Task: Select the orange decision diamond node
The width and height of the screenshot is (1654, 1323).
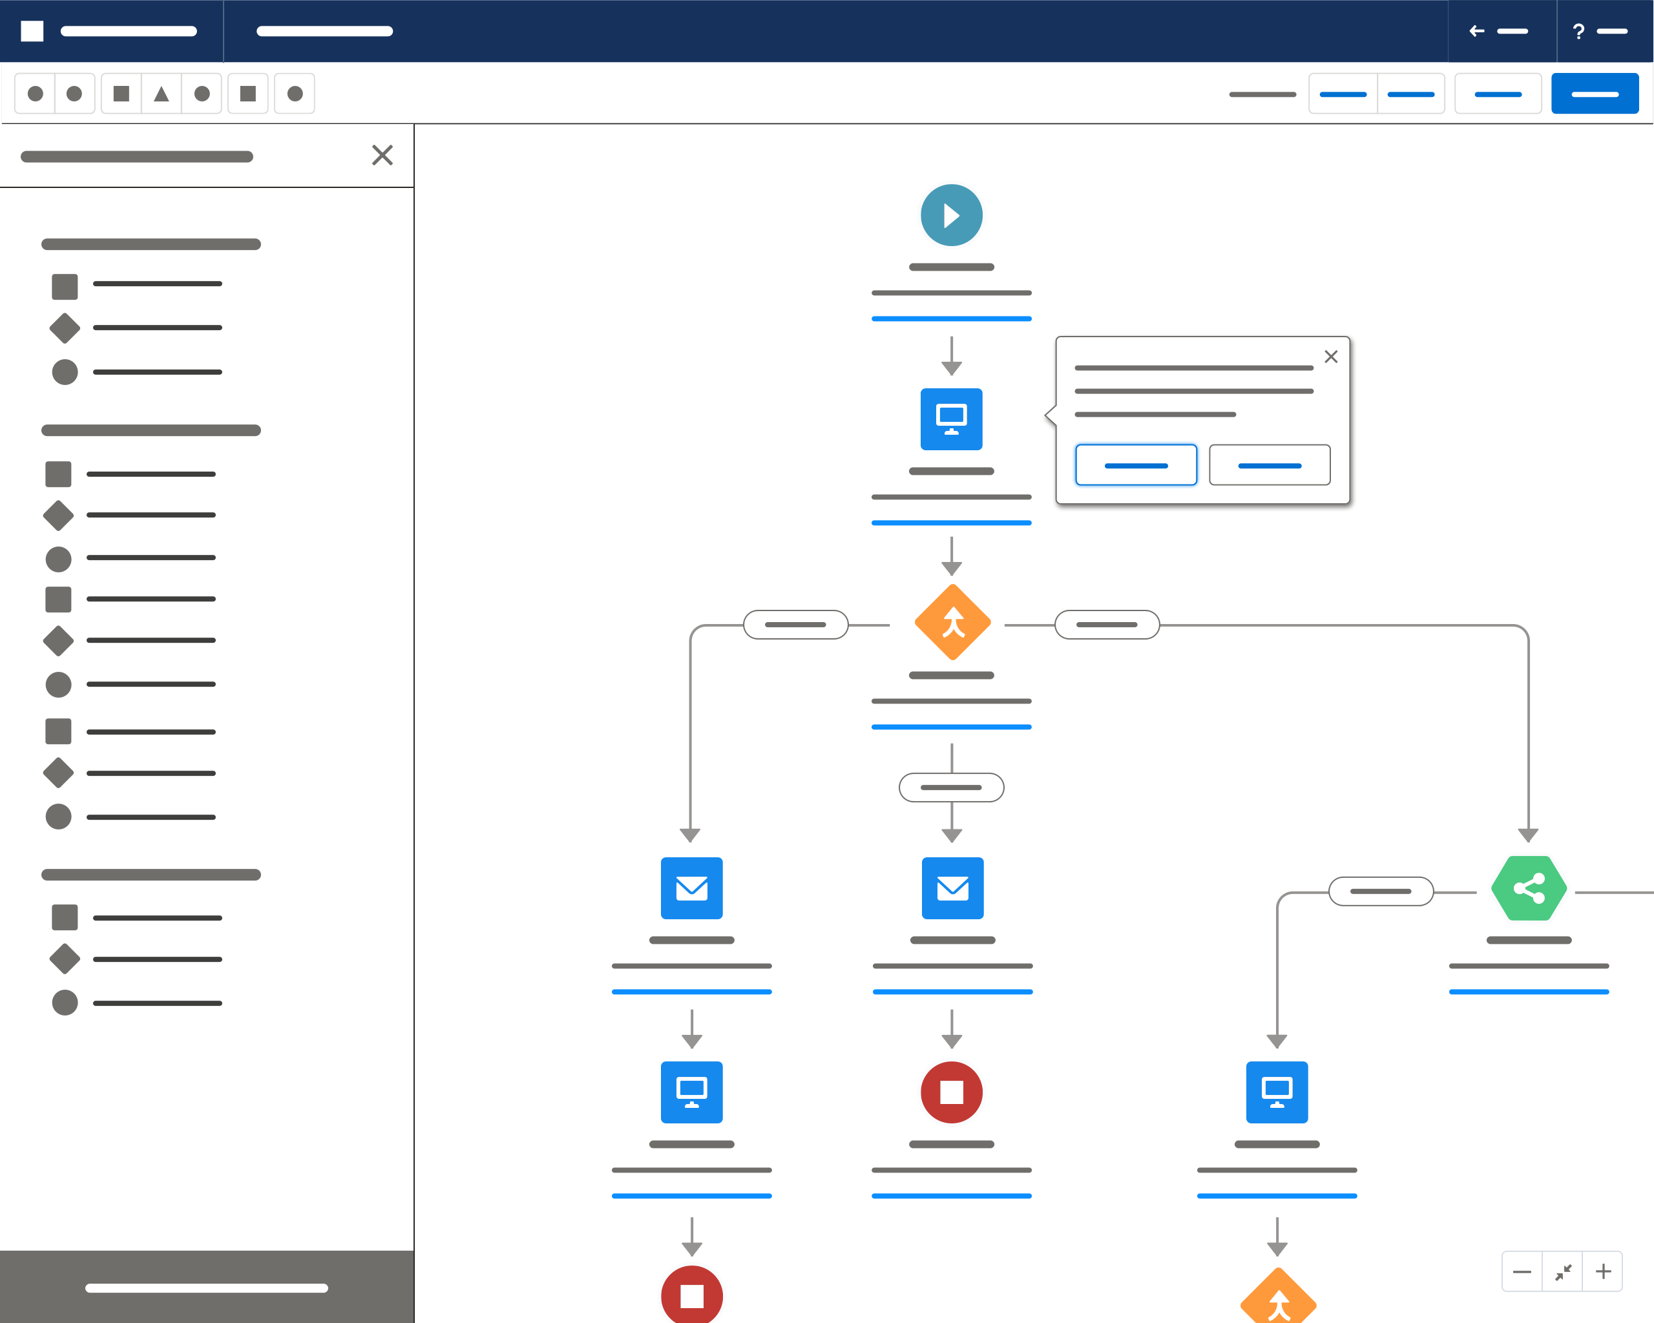Action: 952,622
